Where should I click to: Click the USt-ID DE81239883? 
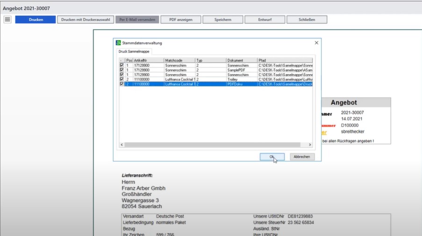pyautogui.click(x=300, y=216)
